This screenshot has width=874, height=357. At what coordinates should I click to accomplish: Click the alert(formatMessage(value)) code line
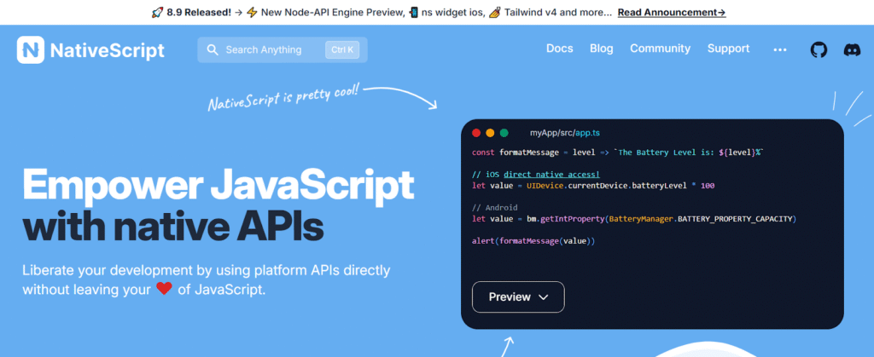533,241
